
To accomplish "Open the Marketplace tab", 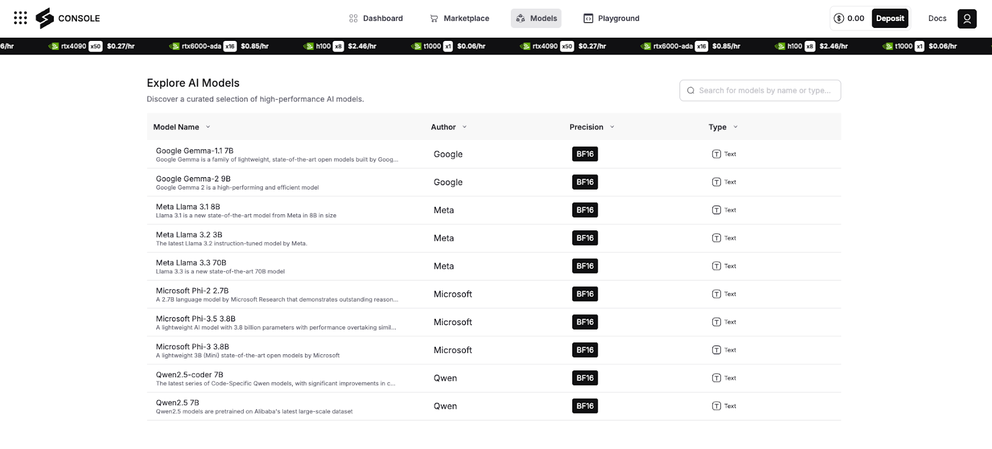I will point(459,19).
